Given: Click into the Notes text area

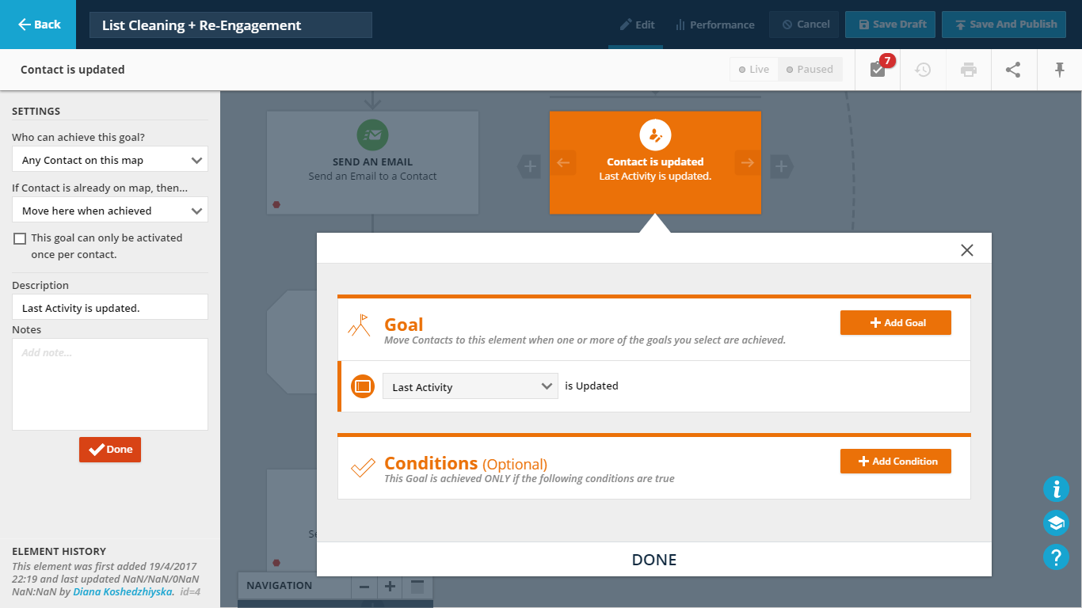Looking at the screenshot, I should pyautogui.click(x=110, y=384).
